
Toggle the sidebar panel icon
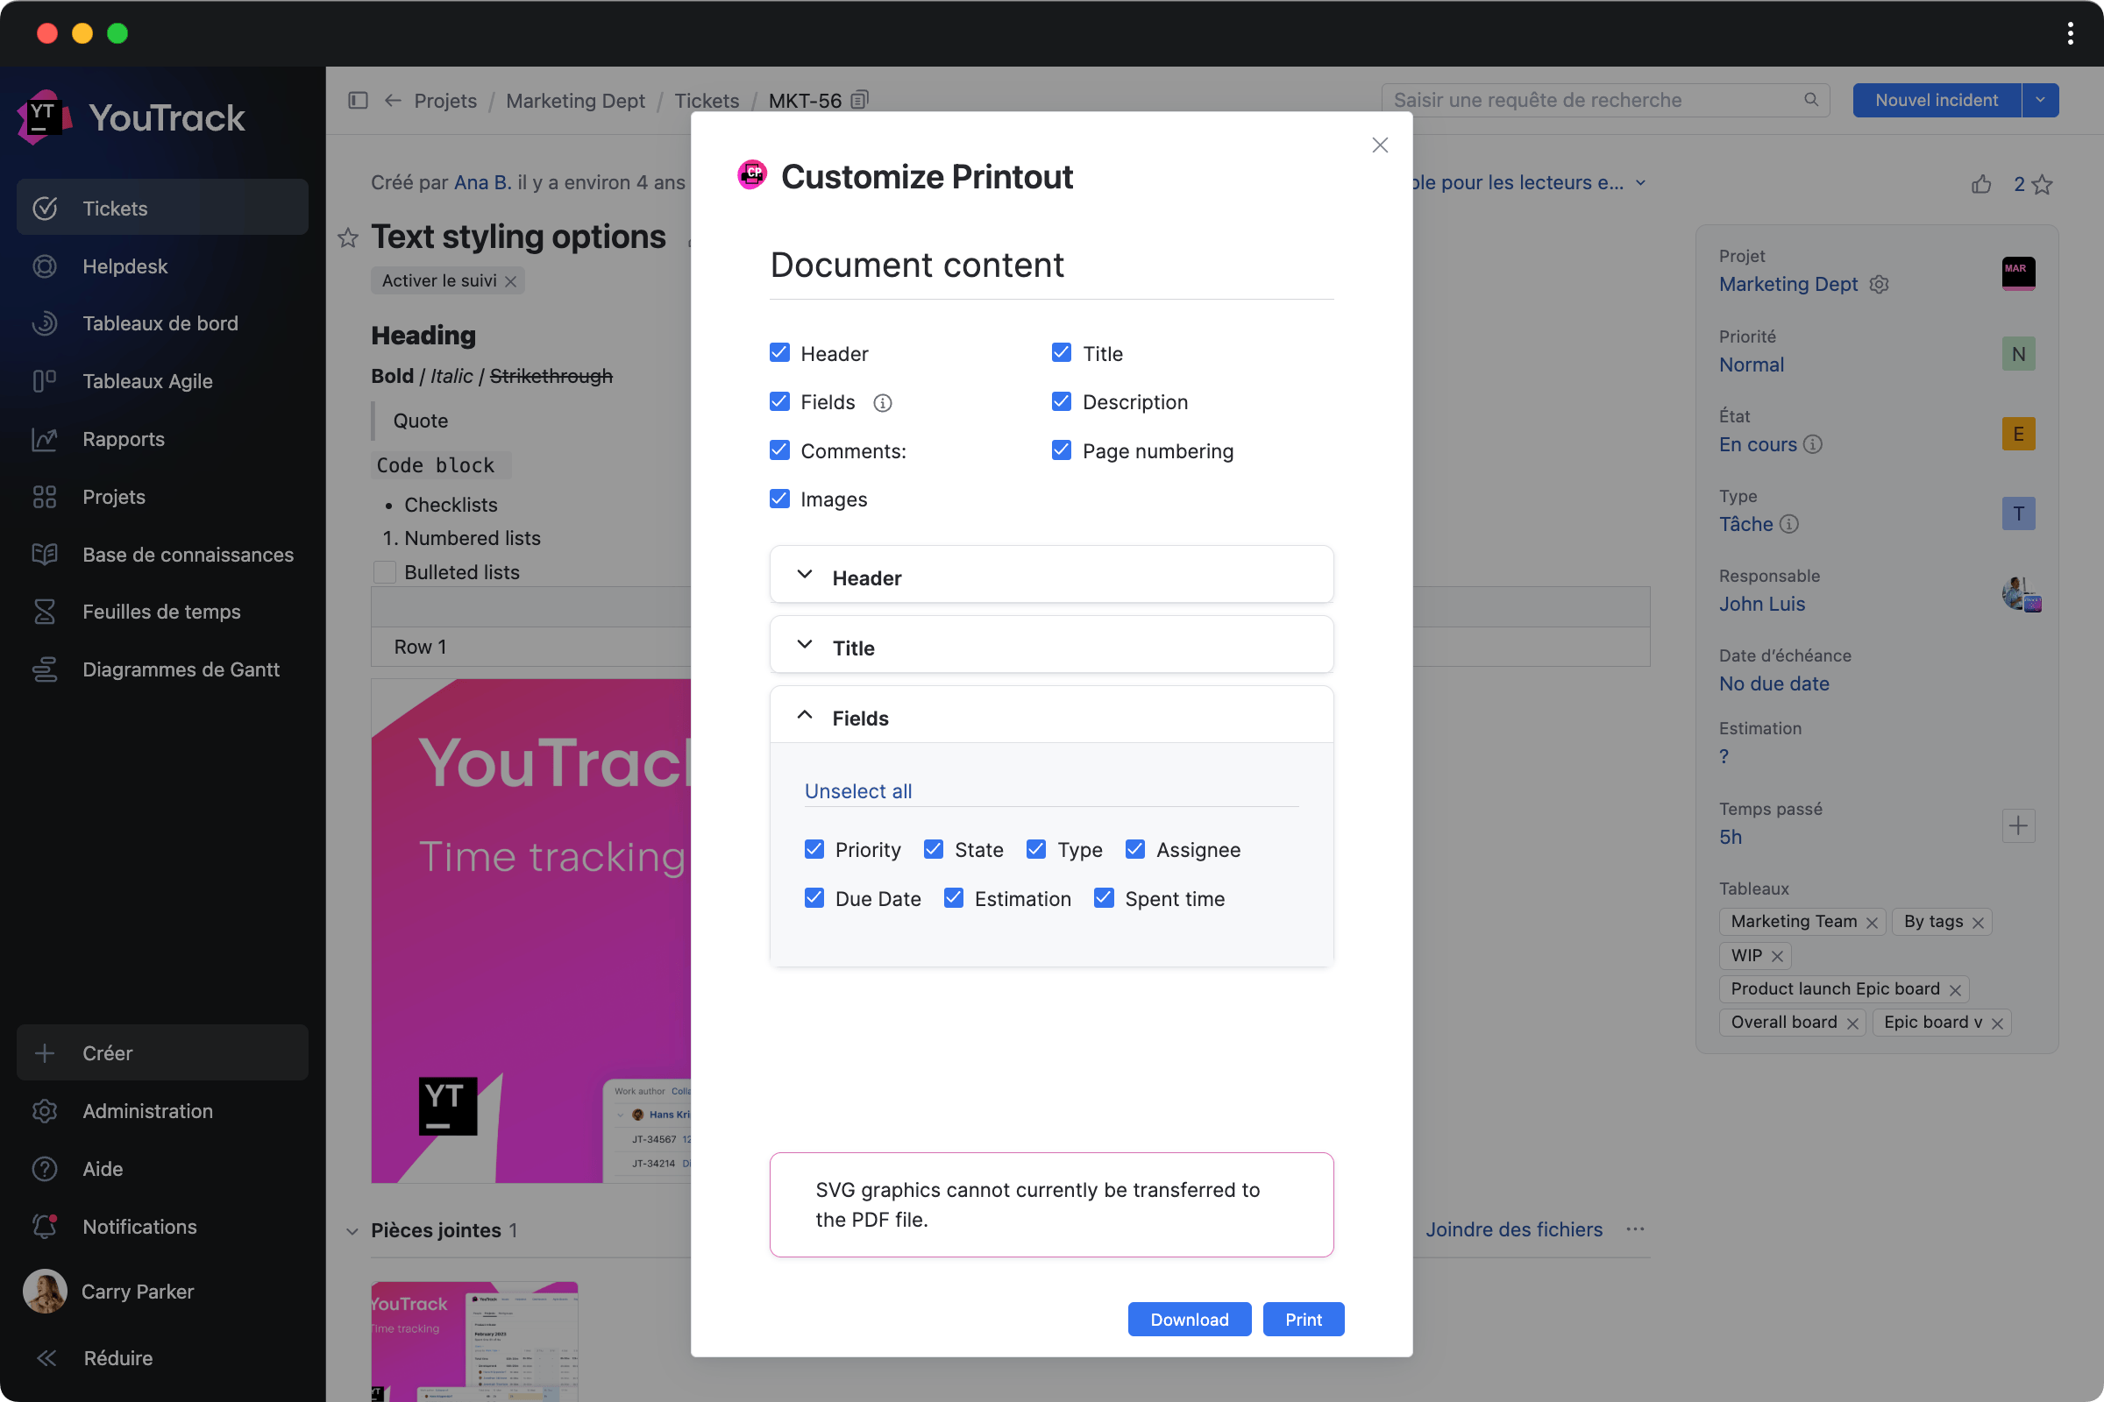[358, 100]
